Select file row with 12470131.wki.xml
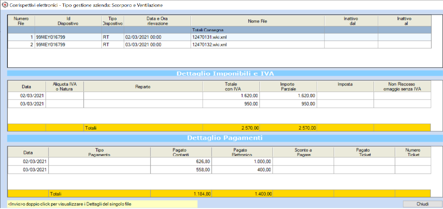The height and width of the screenshot is (209, 443). click(x=219, y=37)
